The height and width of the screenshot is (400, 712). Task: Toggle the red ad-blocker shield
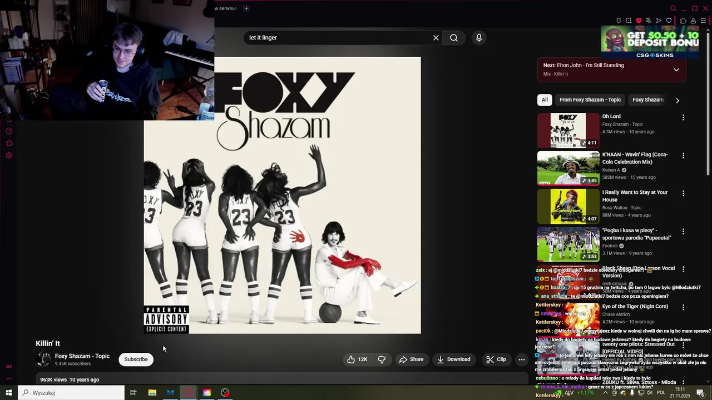[x=639, y=21]
